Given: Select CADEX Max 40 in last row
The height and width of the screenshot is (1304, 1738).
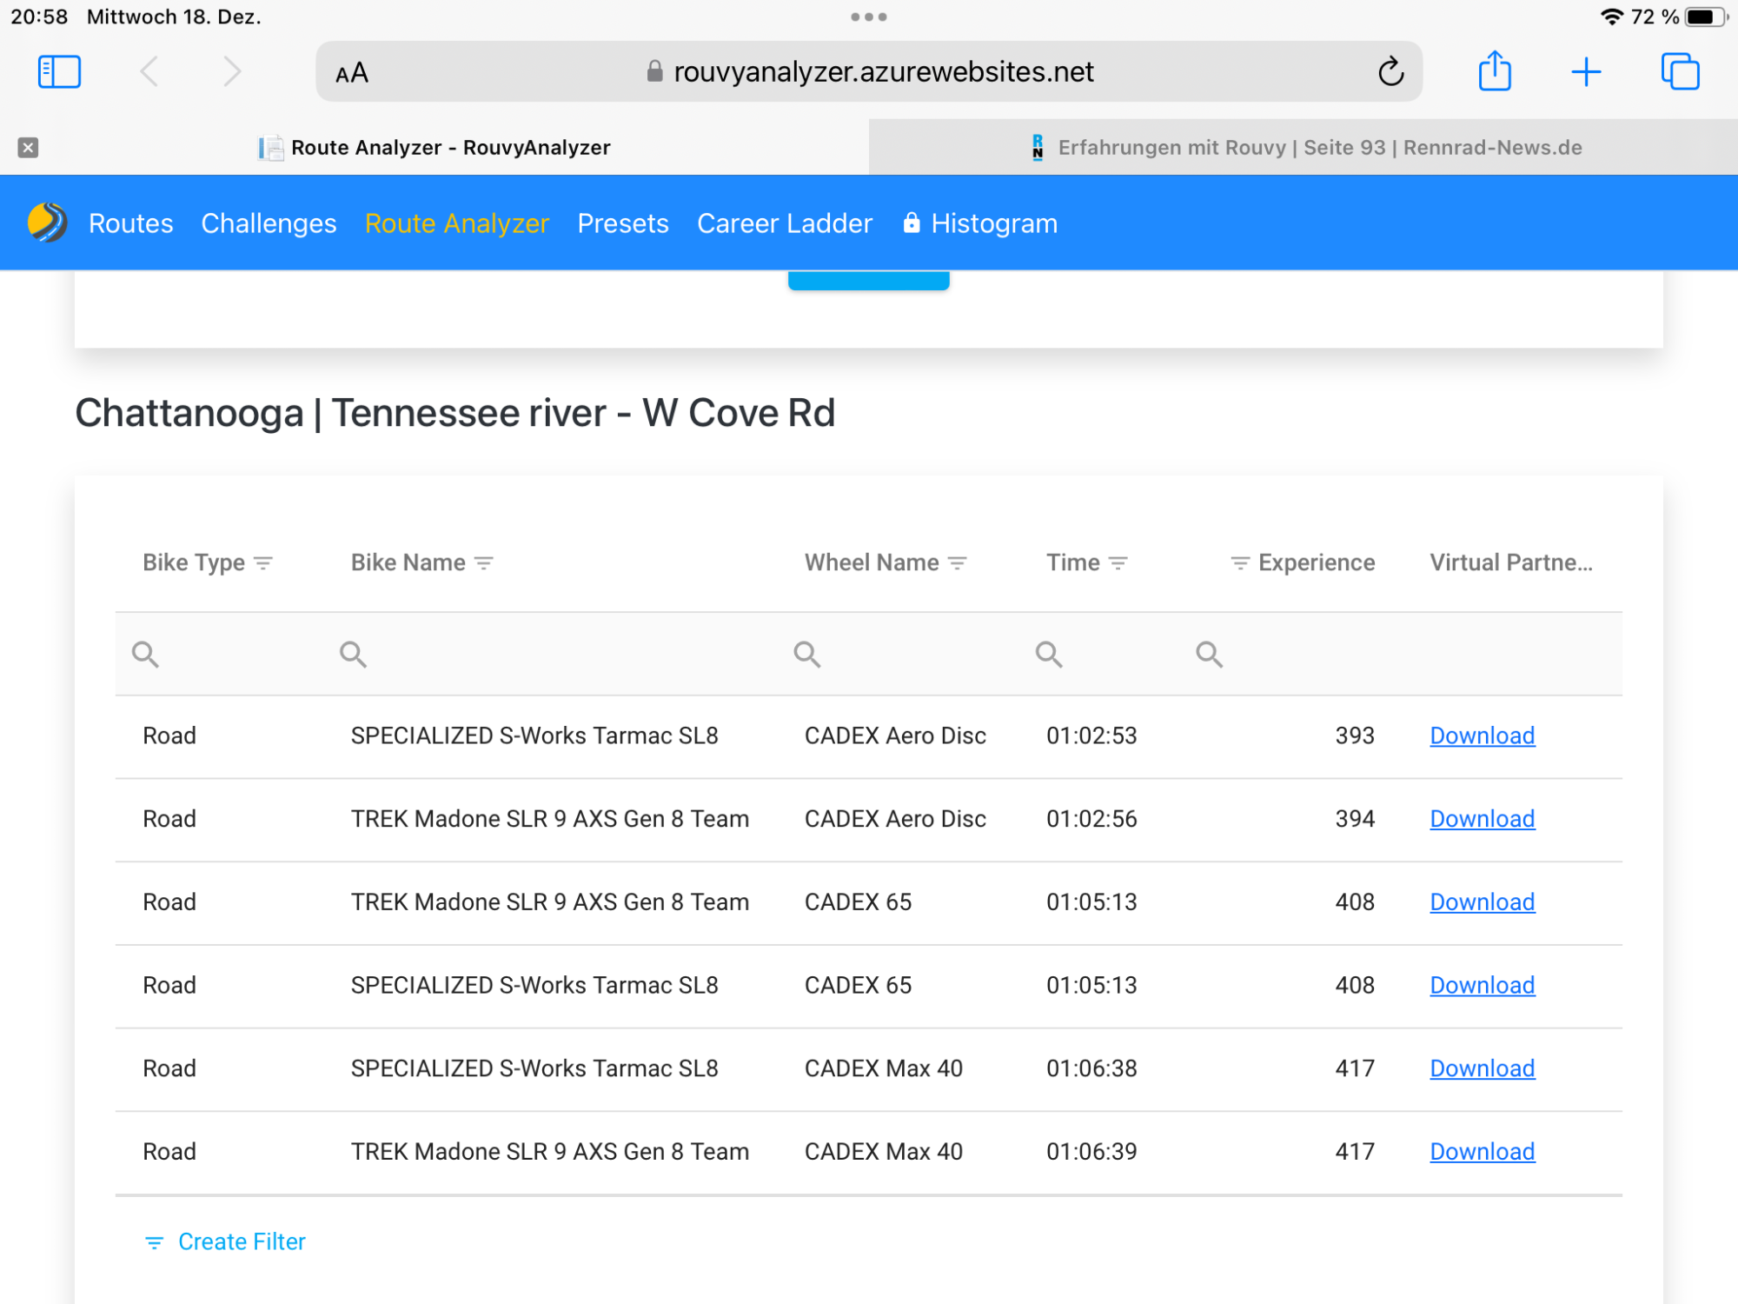Looking at the screenshot, I should pos(884,1152).
